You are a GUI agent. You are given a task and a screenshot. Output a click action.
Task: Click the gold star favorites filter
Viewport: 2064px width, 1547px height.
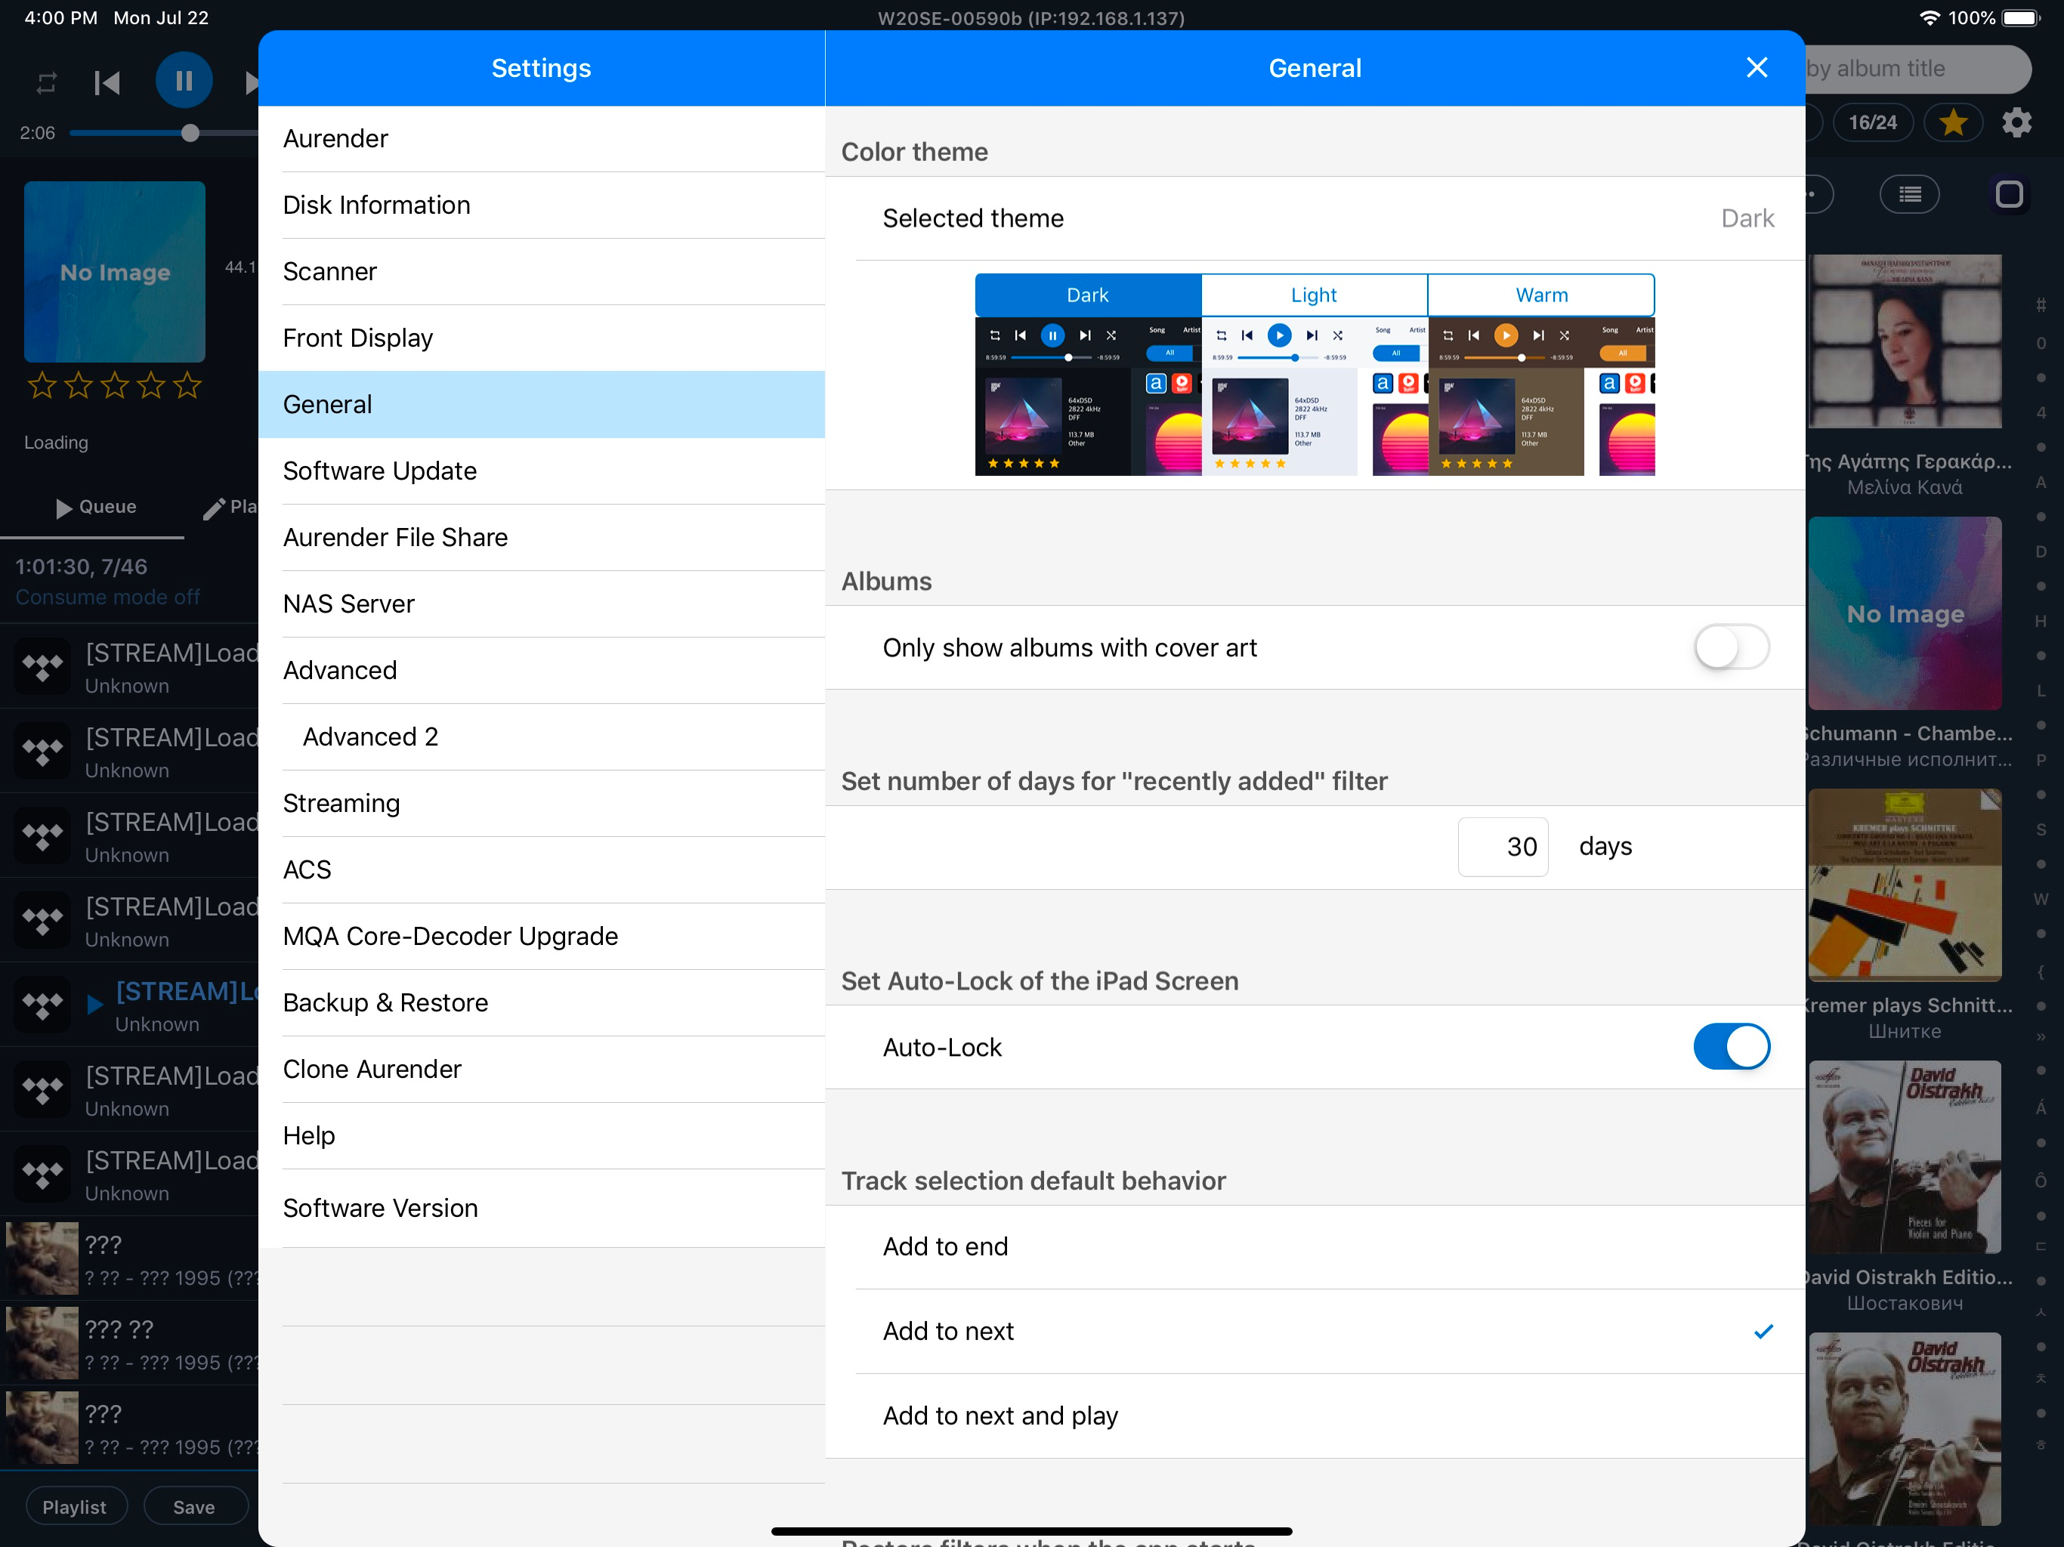(1952, 122)
